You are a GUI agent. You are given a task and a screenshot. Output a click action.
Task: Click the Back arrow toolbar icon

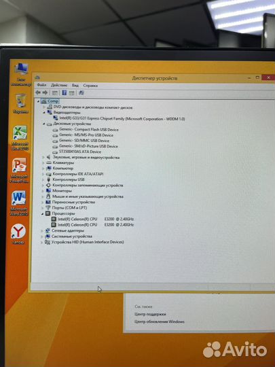point(38,92)
